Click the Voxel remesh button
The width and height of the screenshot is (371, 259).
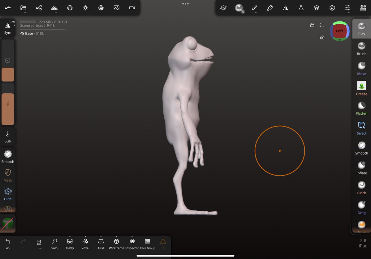click(85, 244)
